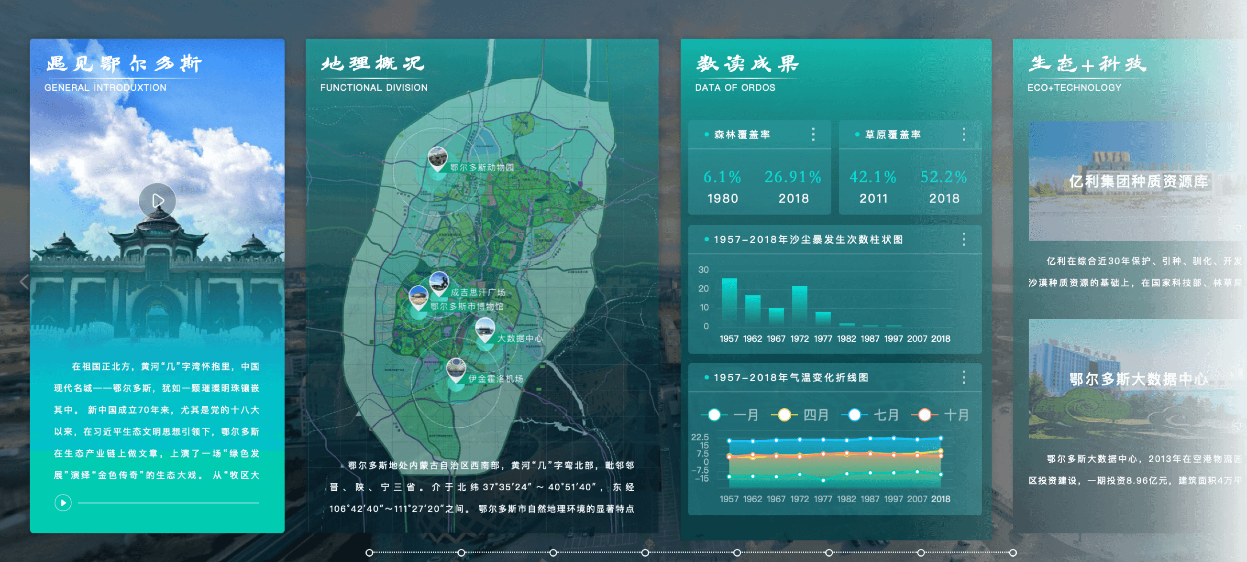Click the audio progress bar track
The width and height of the screenshot is (1247, 562).
[x=168, y=503]
